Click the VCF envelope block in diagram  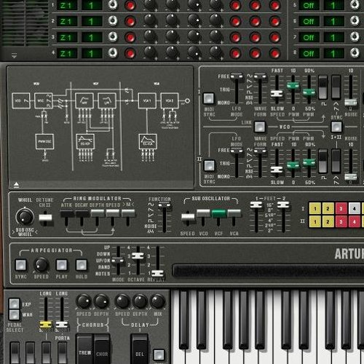pos(85,141)
